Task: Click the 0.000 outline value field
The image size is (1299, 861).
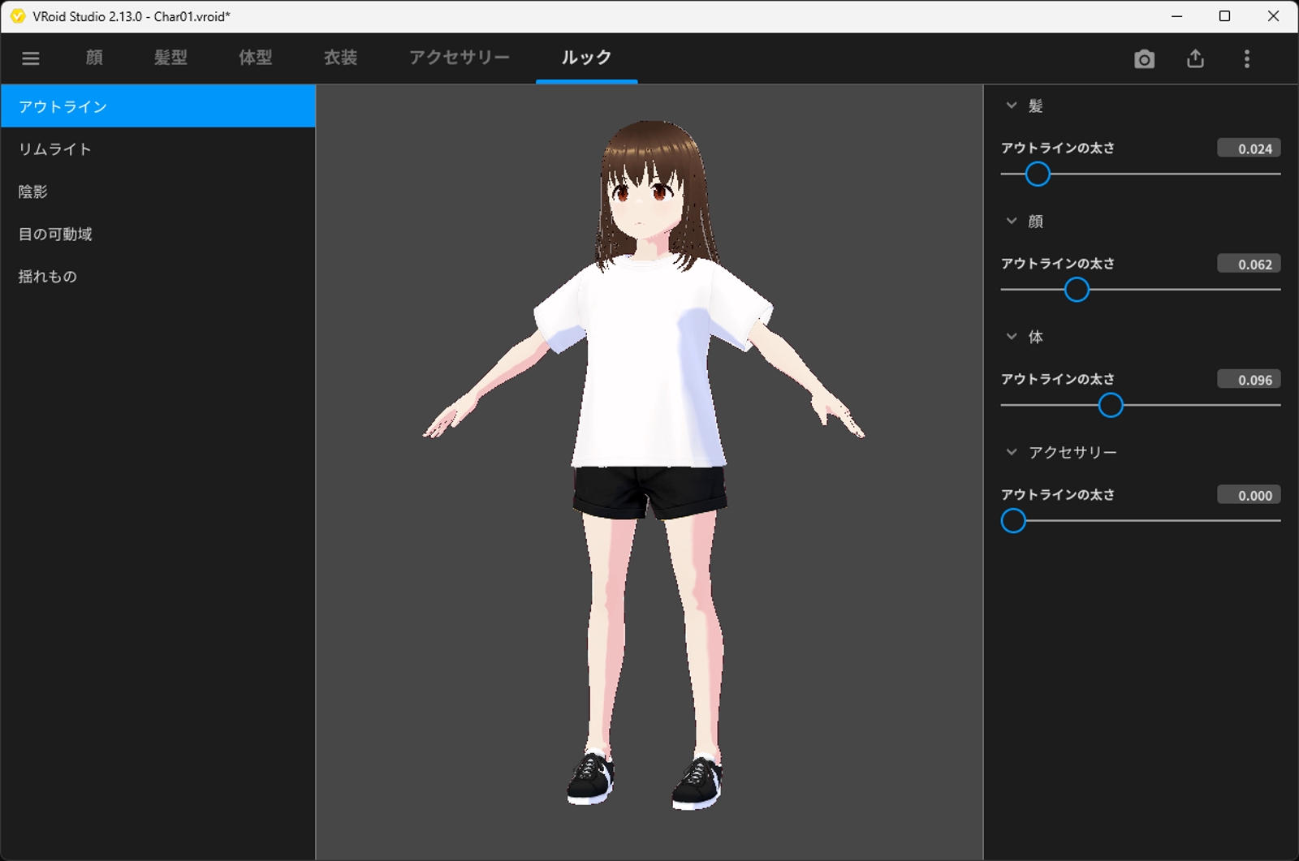Action: pos(1249,495)
